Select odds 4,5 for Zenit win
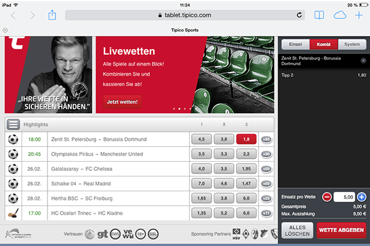Screen dimensions: 370x246 [202, 139]
